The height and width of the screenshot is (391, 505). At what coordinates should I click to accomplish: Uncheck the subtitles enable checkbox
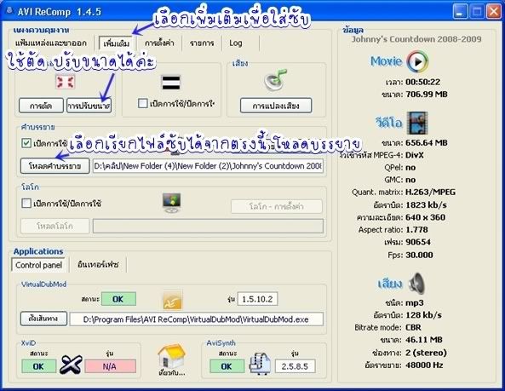(26, 143)
